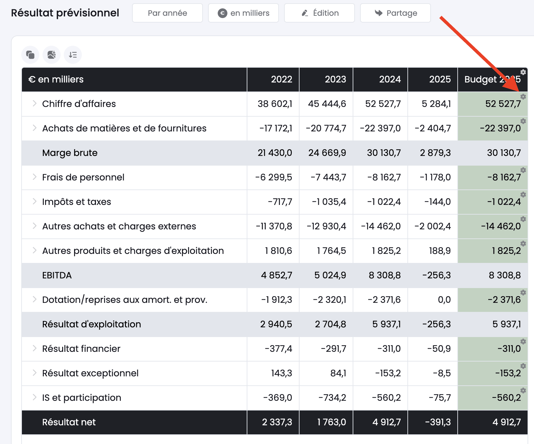Open gear on Impôts et taxes budget cell
The image size is (534, 444).
(x=523, y=195)
